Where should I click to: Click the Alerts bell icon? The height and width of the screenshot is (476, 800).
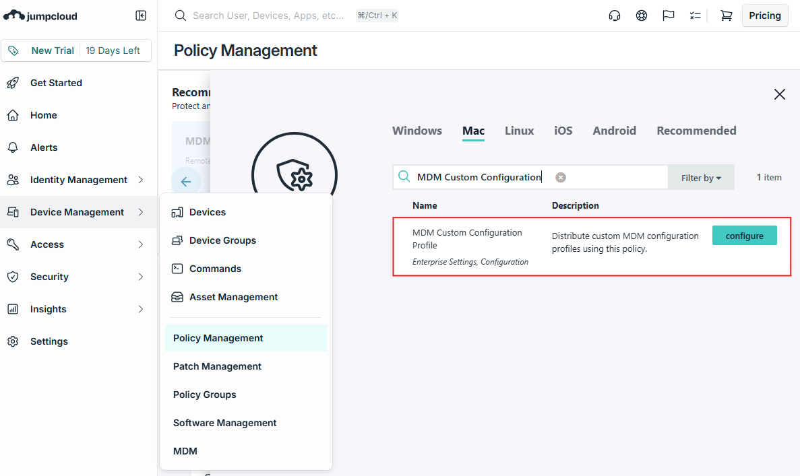(x=13, y=147)
